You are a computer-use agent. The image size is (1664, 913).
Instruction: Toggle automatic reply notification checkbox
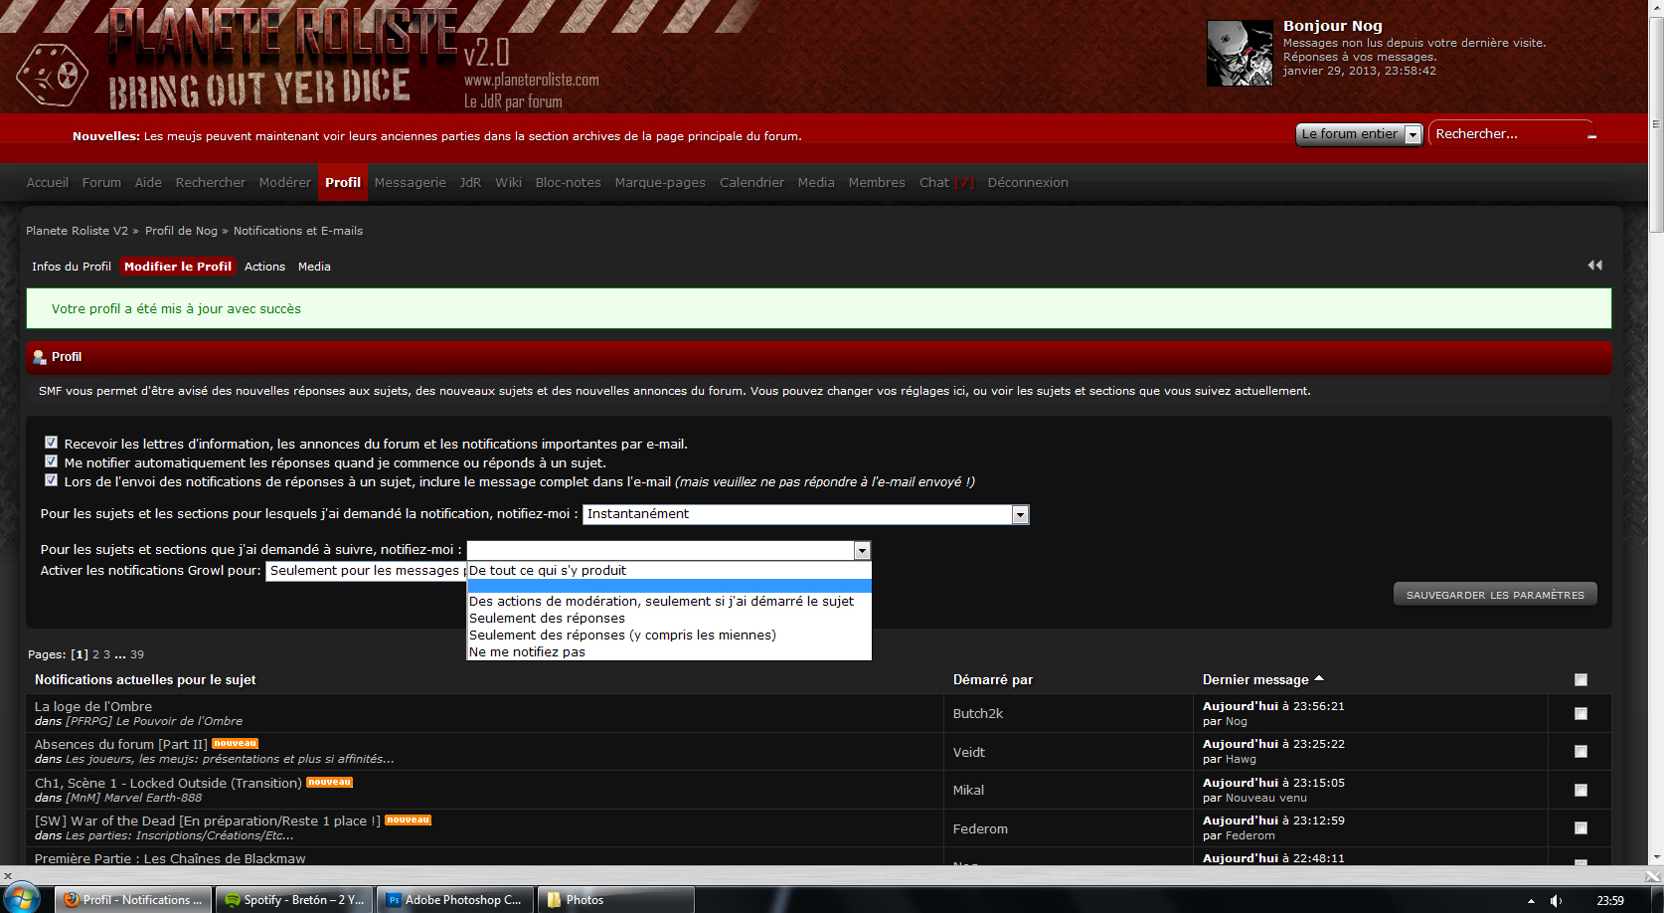pyautogui.click(x=51, y=461)
